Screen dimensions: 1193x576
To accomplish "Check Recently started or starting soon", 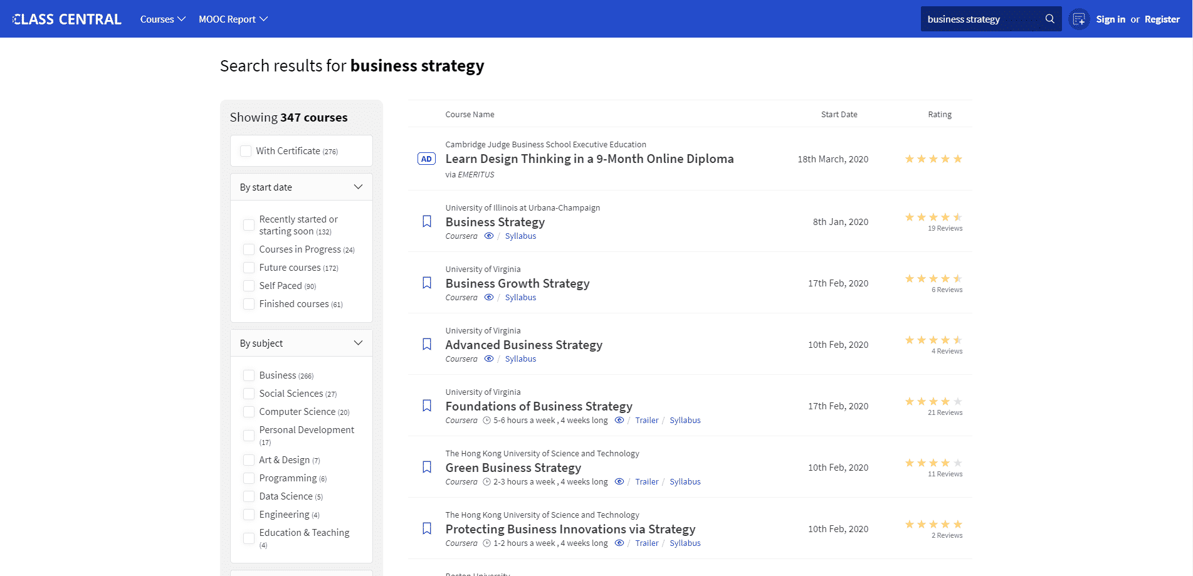I will 249,225.
